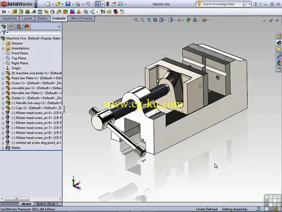
Task: Click the feature tree horizontal scrollbar thumb
Action: click(17, 199)
